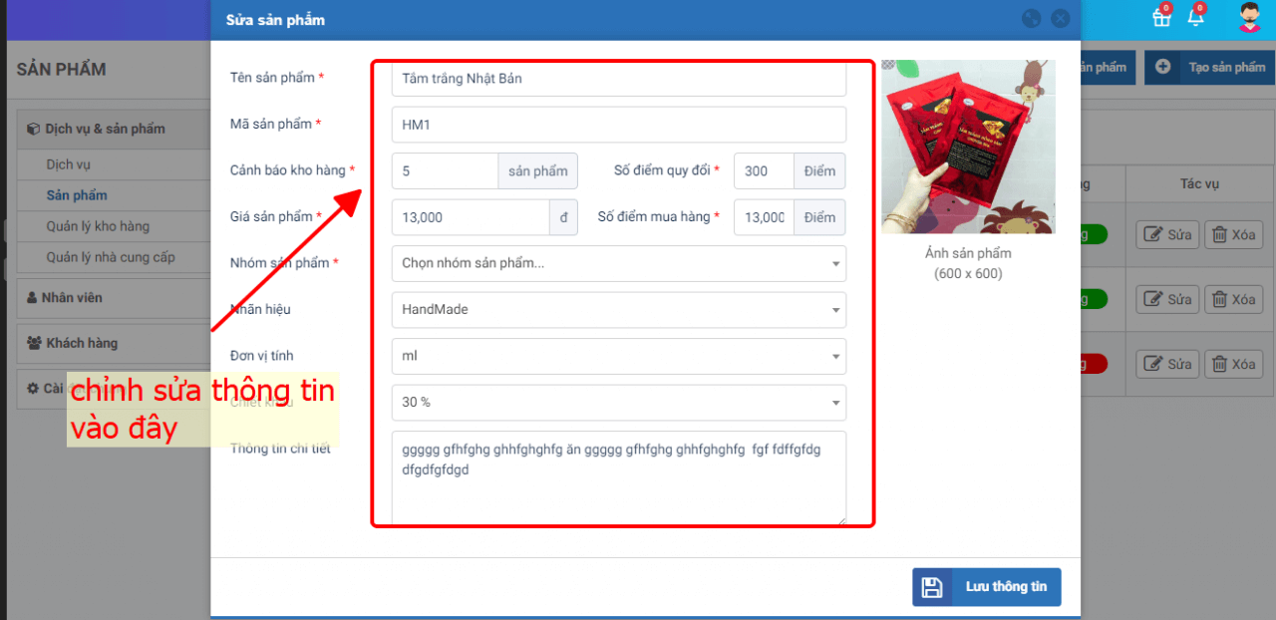Close the Sửa sản phẩm dialog
This screenshot has height=620, width=1276.
coord(1060,19)
